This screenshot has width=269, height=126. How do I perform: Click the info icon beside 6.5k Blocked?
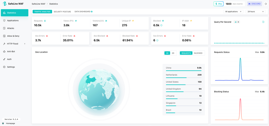[161, 26]
